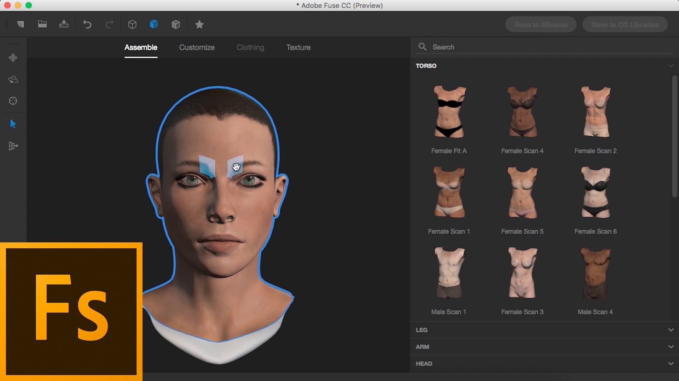Click the import download-tray icon
679x381 pixels.
(x=64, y=24)
